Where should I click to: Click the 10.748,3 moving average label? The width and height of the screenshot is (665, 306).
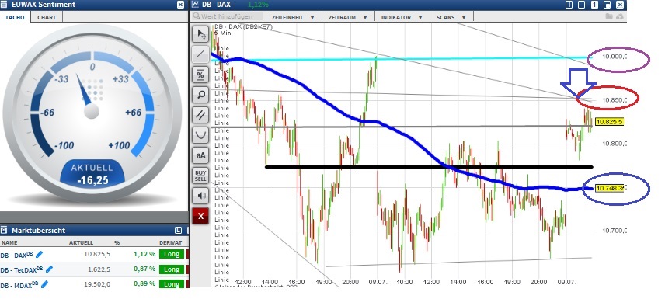click(609, 188)
